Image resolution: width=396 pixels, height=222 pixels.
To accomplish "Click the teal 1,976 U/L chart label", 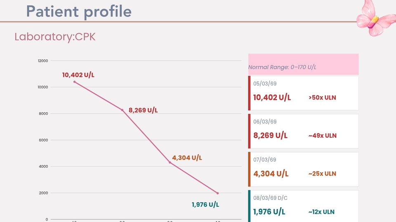I will coord(205,205).
